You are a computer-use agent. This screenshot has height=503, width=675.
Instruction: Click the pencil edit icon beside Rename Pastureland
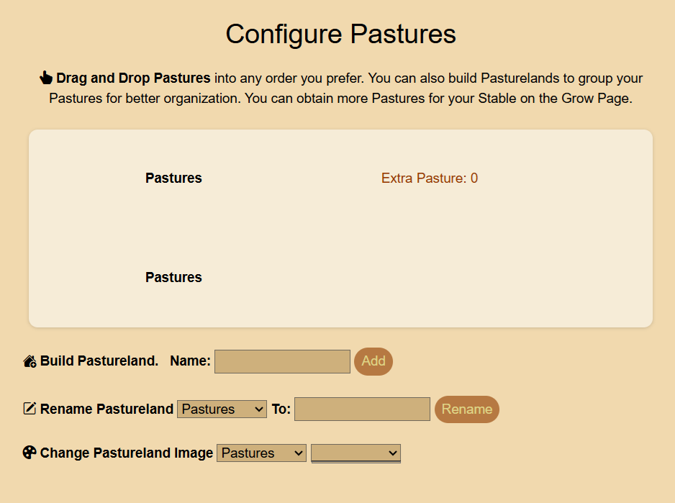point(30,409)
